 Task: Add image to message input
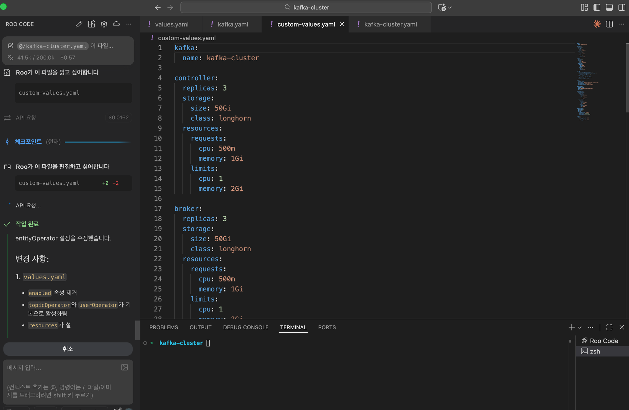(x=125, y=367)
